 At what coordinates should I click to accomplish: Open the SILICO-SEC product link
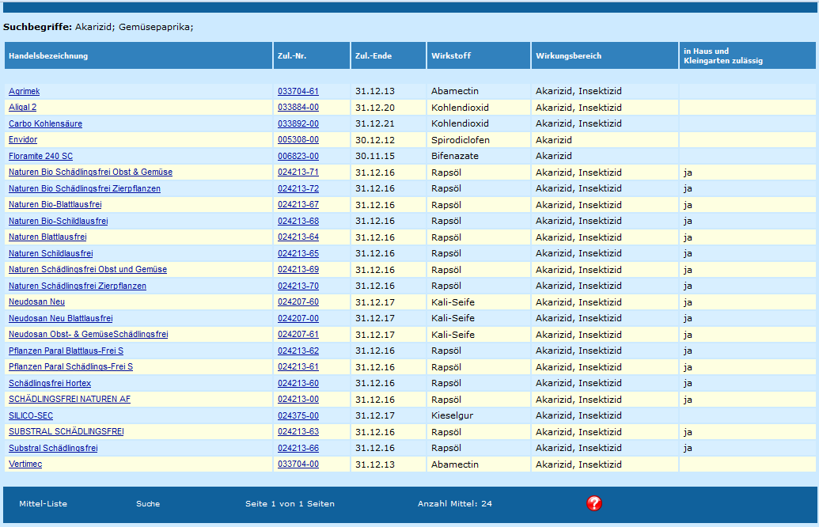click(x=31, y=415)
